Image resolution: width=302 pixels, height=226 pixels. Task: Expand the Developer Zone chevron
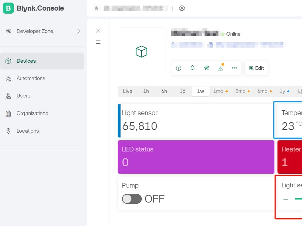(x=79, y=31)
